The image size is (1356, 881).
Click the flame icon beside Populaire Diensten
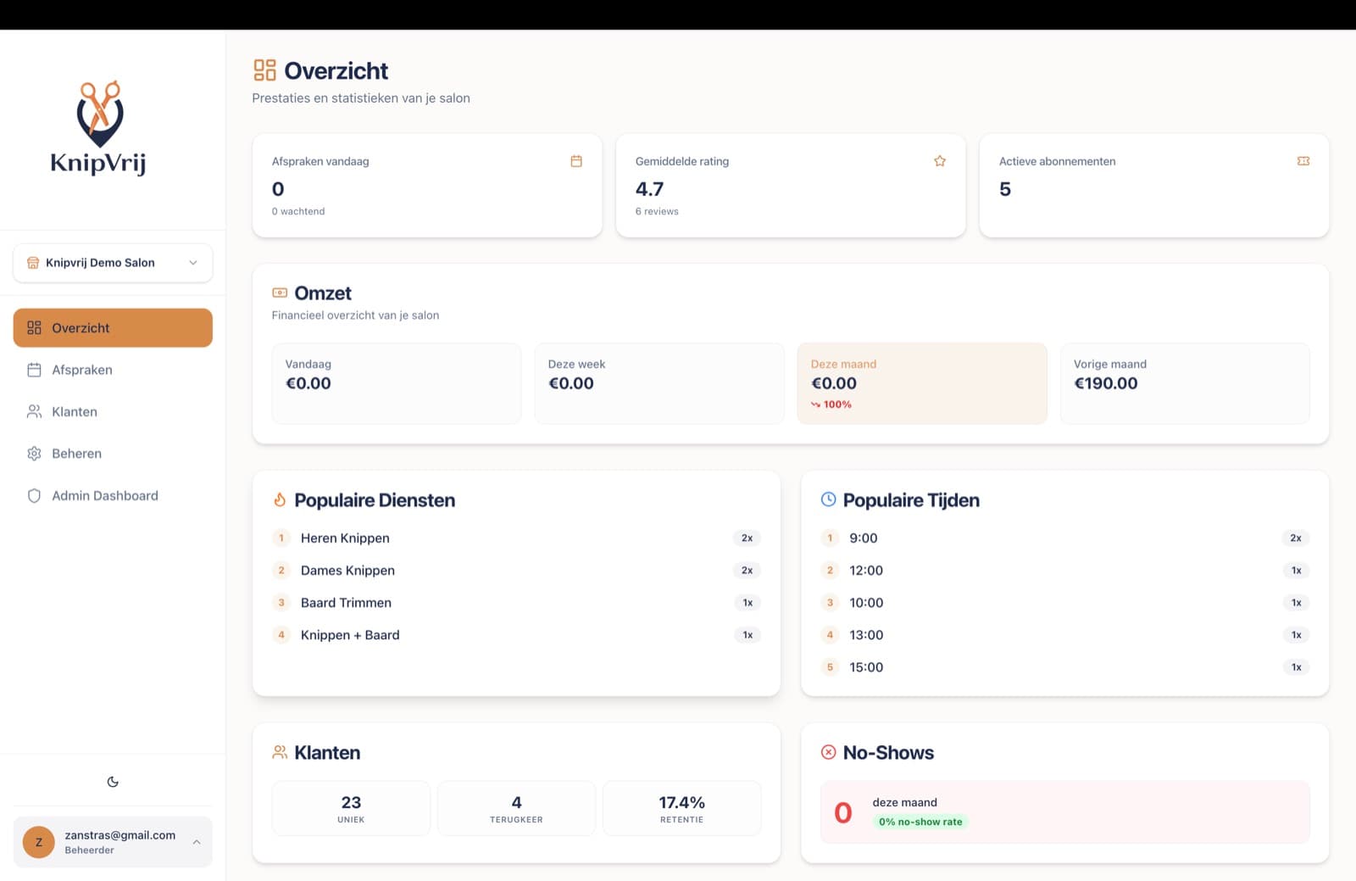(280, 499)
